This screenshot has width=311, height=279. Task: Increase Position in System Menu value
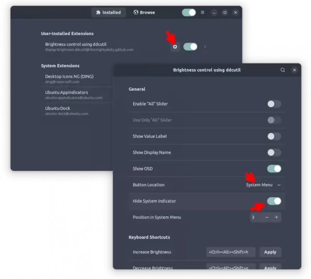pos(276,217)
